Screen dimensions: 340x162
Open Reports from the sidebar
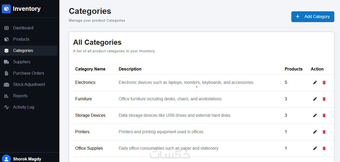click(20, 96)
